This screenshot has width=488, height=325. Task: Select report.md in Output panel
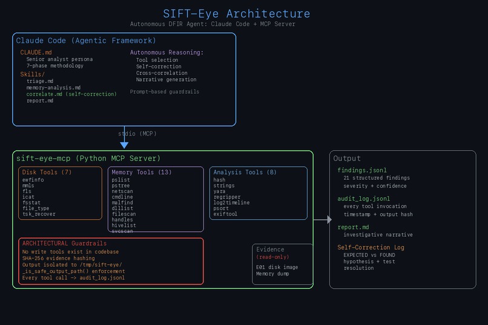(x=353, y=227)
